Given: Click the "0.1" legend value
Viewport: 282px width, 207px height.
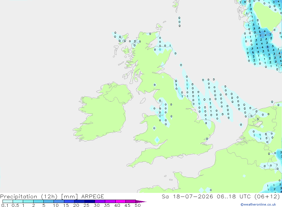Looking at the screenshot, I should [x=5, y=205].
